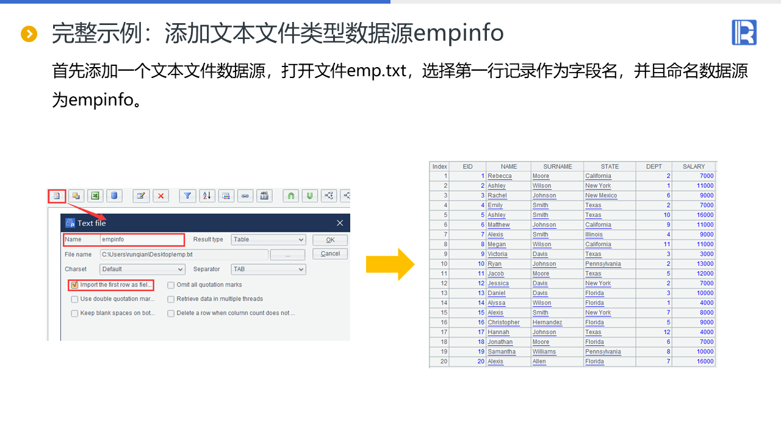Select the salary cell 13000

coord(694,264)
